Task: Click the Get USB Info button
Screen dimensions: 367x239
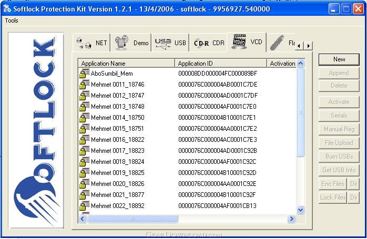Action: 339,170
